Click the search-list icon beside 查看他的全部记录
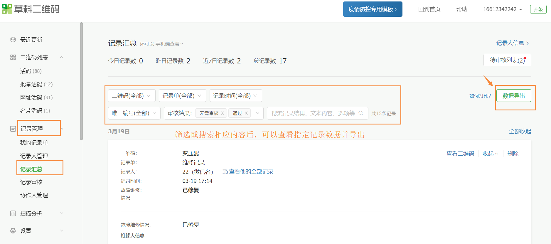This screenshot has height=244, width=551. [225, 172]
